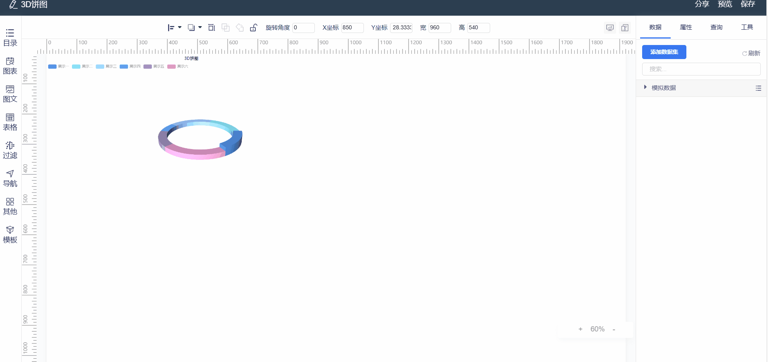This screenshot has height=362, width=768.
Task: Switch to the 数据 tab
Action: tap(655, 27)
